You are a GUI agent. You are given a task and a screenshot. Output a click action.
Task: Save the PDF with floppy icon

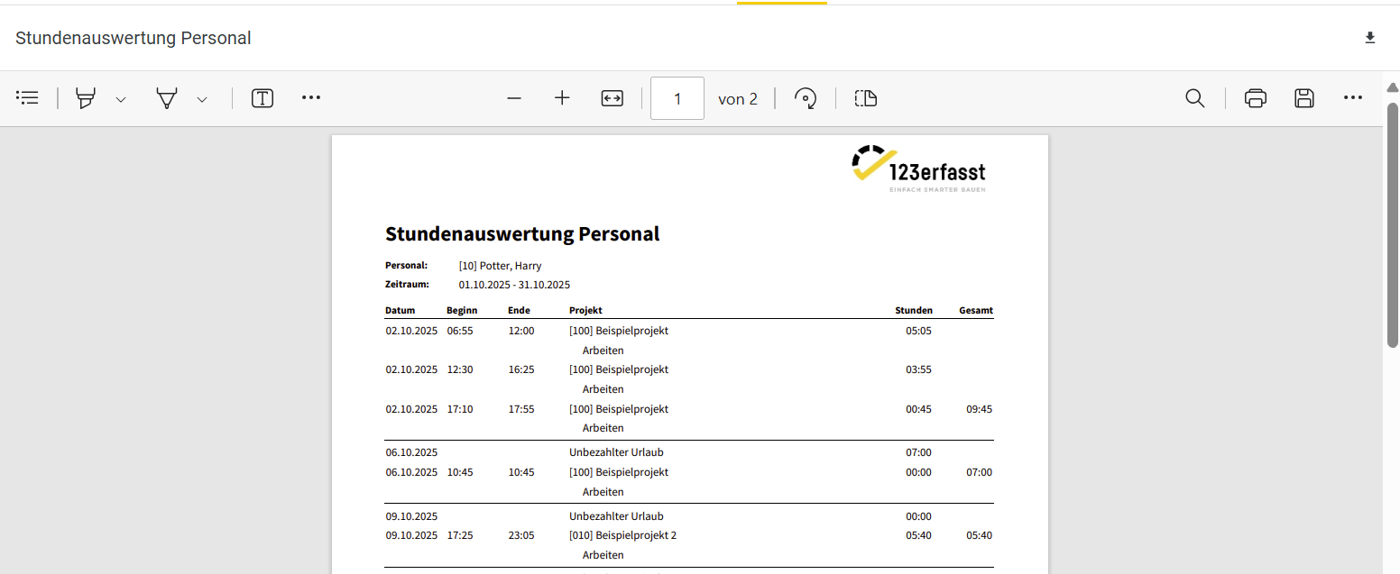coord(1303,98)
